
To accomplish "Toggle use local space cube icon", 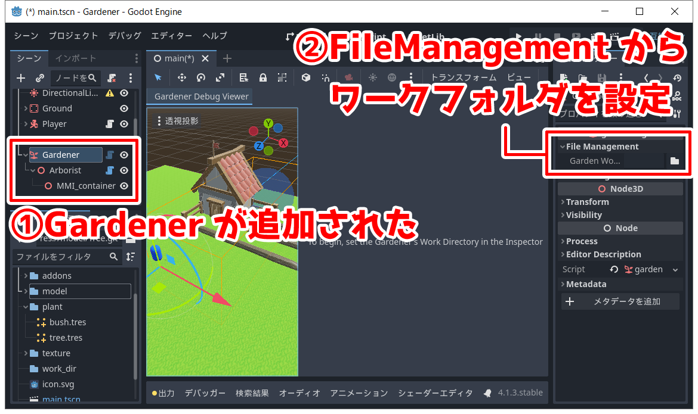I will (x=306, y=78).
